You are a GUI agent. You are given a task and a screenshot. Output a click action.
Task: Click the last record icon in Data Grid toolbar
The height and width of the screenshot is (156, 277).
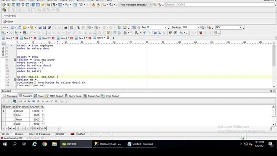[x=34, y=101]
